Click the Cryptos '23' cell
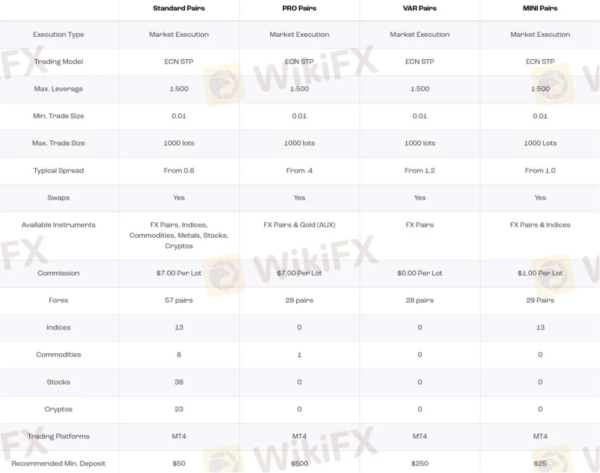The height and width of the screenshot is (473, 600). pos(179,410)
